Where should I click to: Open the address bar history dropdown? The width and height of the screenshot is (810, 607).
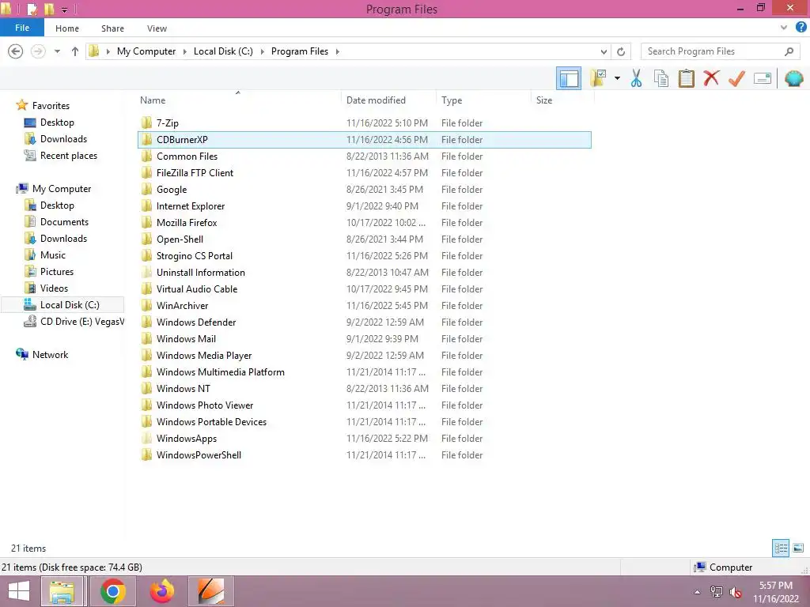pos(604,51)
